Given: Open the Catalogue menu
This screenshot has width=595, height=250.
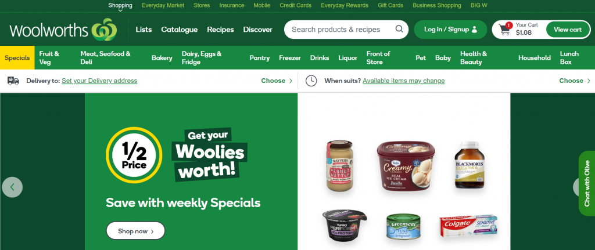Looking at the screenshot, I should (x=180, y=30).
